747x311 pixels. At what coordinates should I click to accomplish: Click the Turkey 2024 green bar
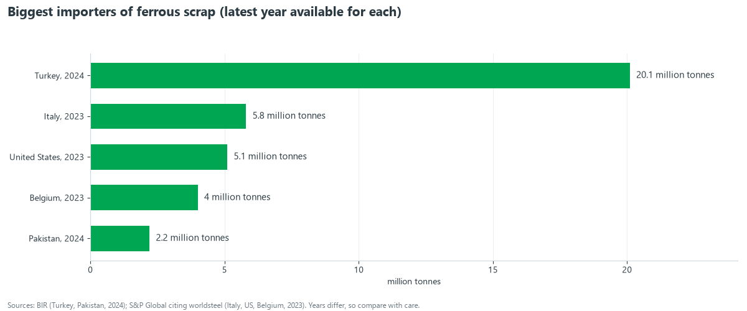360,75
